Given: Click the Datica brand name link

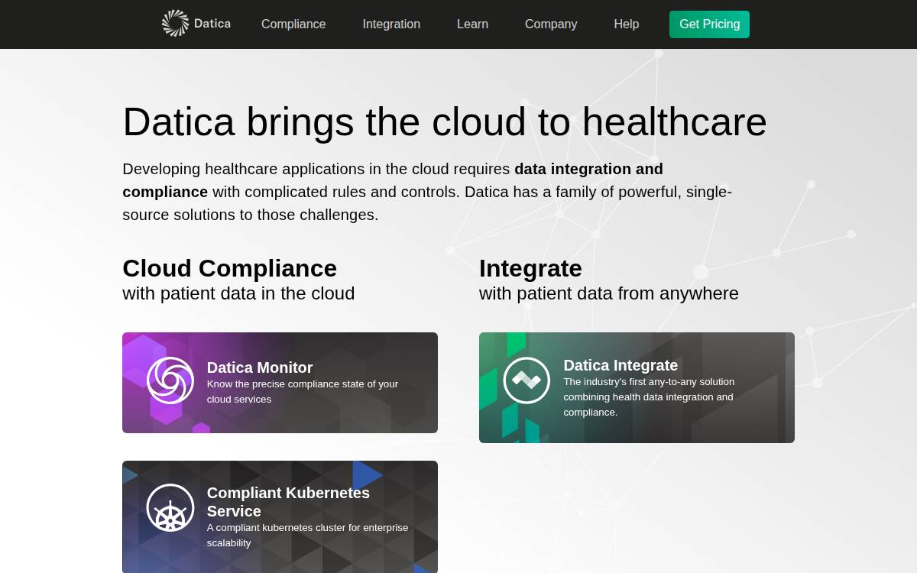Looking at the screenshot, I should 212,24.
